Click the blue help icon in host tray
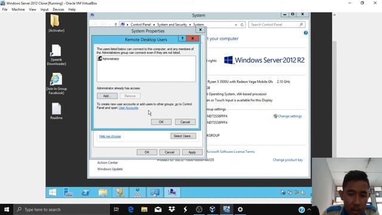This screenshot has width=382, height=215. tap(301, 210)
